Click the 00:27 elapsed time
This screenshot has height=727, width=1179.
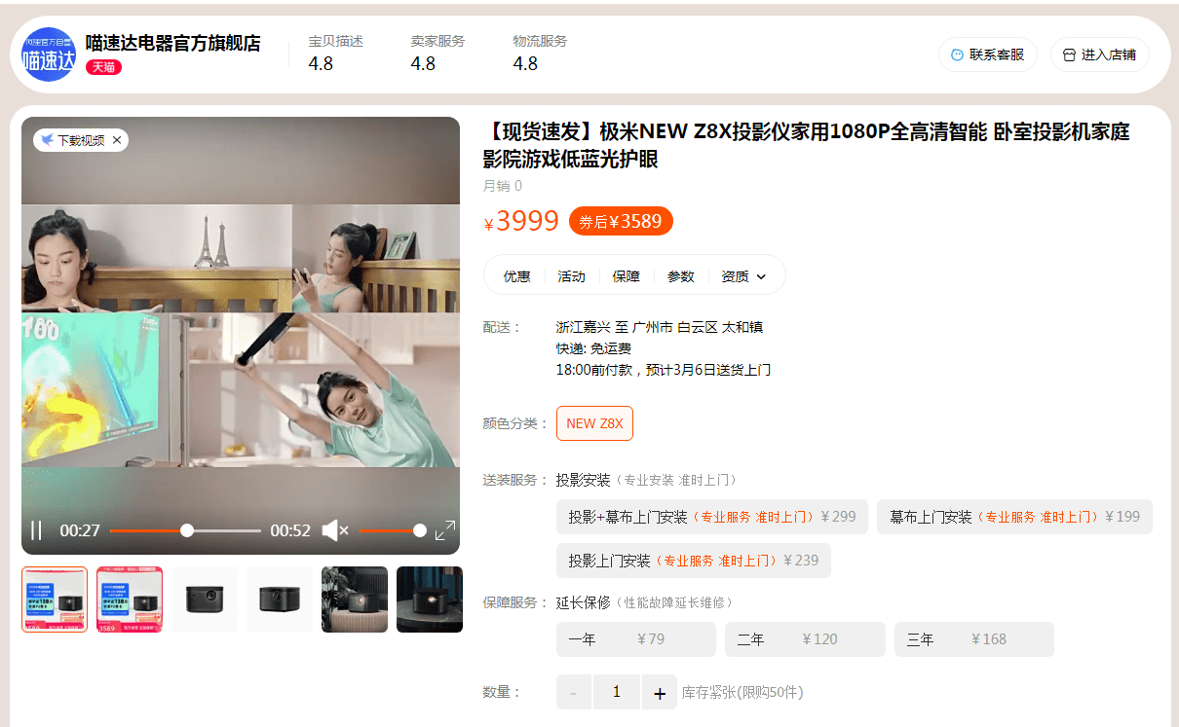(x=80, y=530)
